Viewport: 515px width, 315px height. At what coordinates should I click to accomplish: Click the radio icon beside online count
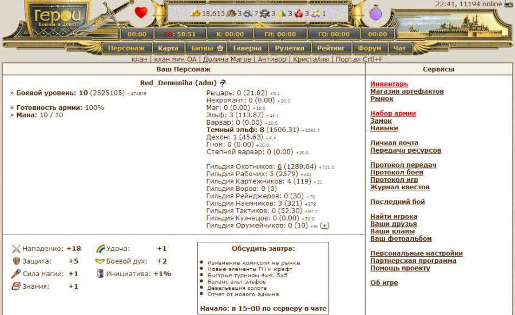point(508,4)
